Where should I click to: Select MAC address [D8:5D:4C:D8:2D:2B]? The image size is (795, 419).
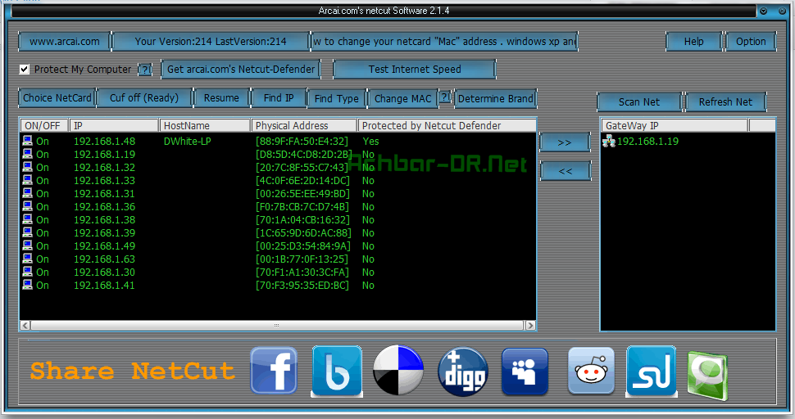(304, 155)
